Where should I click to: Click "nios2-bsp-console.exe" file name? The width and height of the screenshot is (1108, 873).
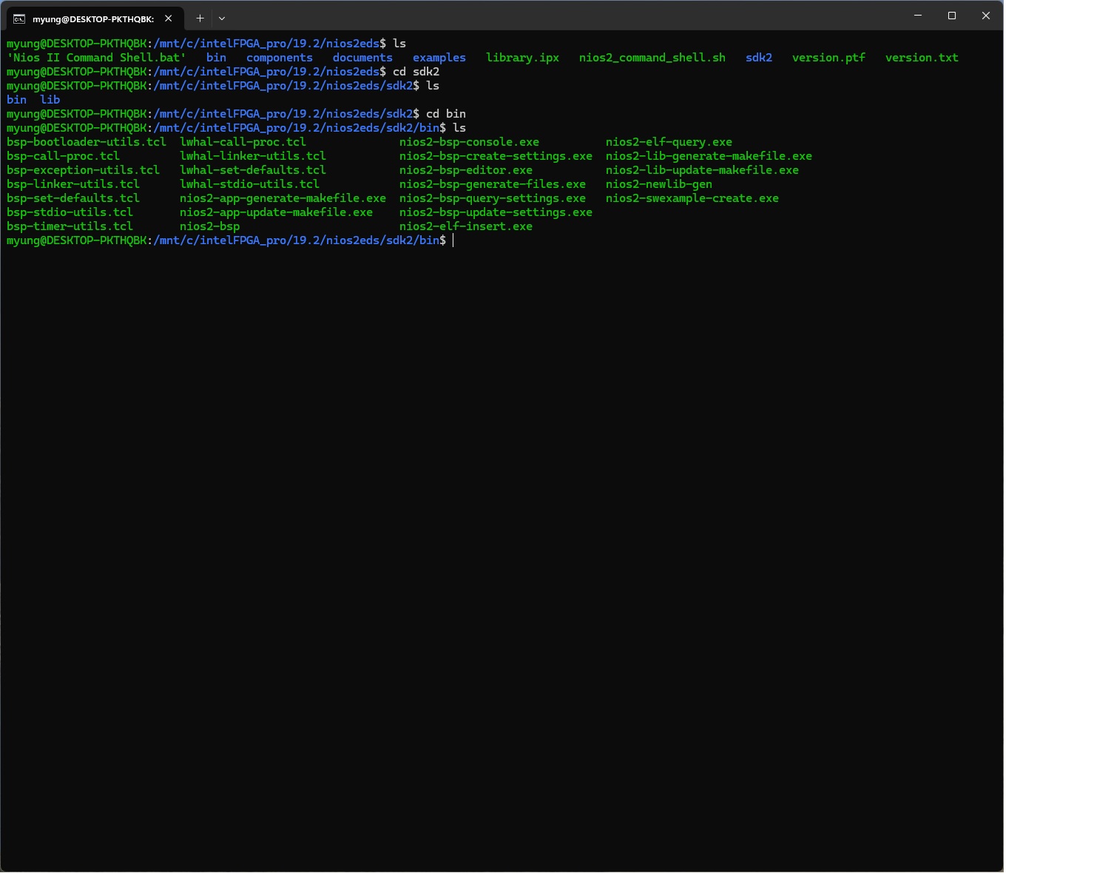(x=469, y=142)
